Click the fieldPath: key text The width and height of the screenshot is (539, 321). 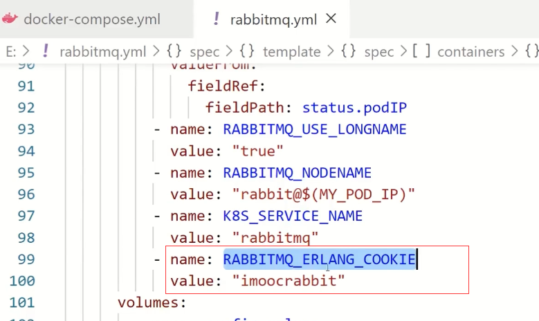[248, 107]
